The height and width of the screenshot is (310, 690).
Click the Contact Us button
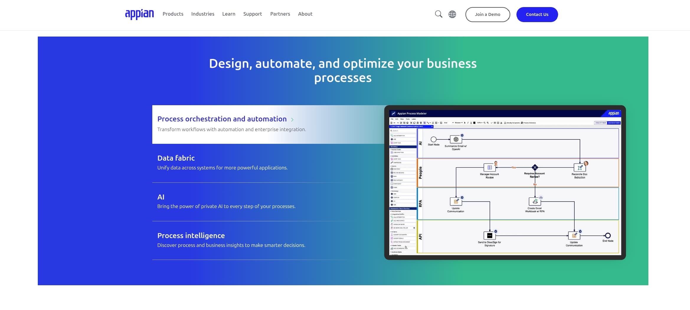[537, 14]
